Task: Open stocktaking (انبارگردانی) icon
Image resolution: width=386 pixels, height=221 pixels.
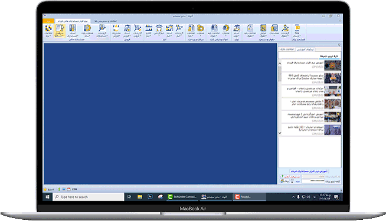Action: [x=159, y=31]
